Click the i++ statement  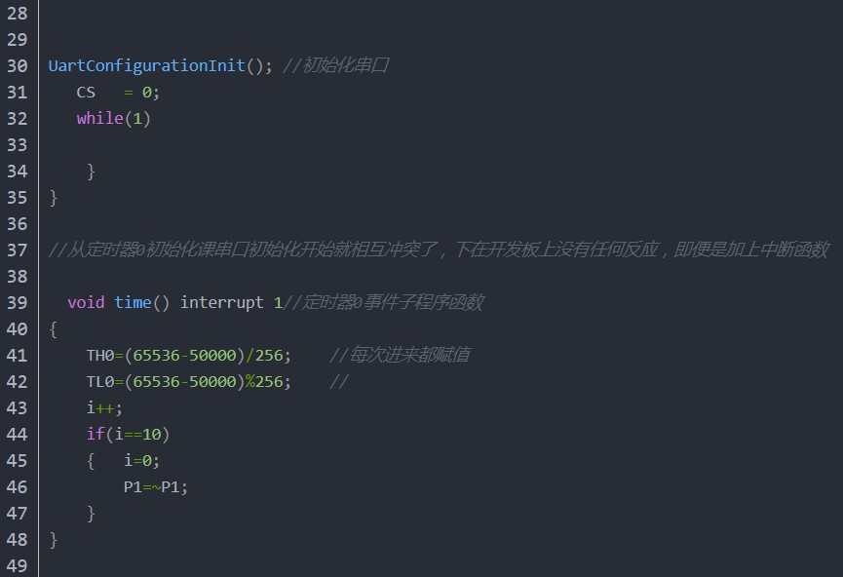click(104, 408)
